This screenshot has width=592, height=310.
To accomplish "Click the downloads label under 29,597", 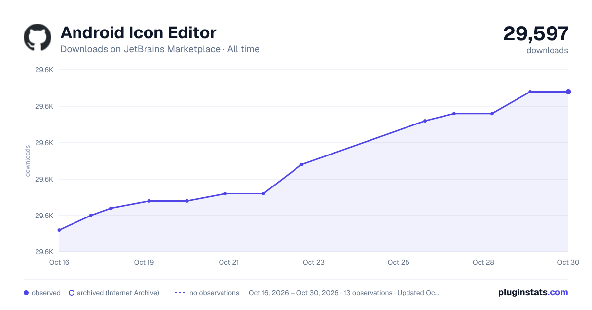I will 547,50.
